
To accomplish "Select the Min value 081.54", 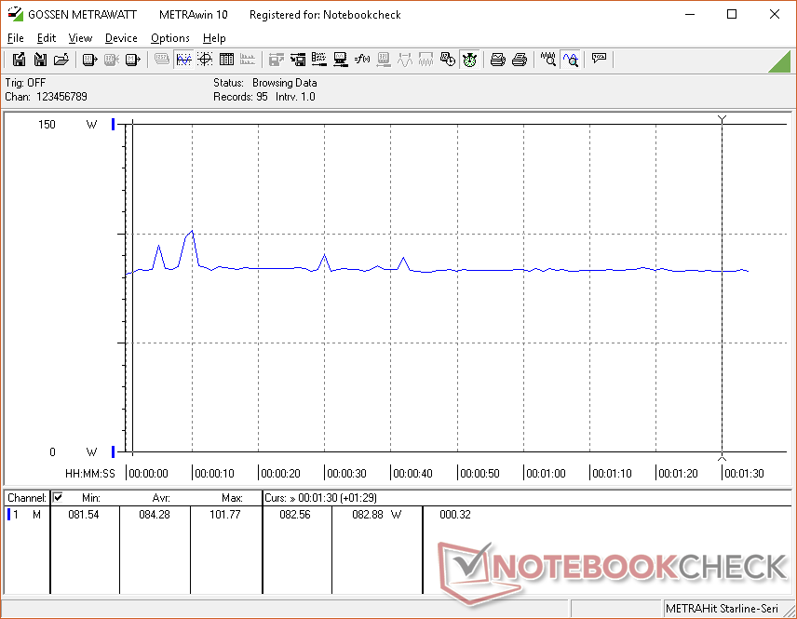I will coord(84,515).
